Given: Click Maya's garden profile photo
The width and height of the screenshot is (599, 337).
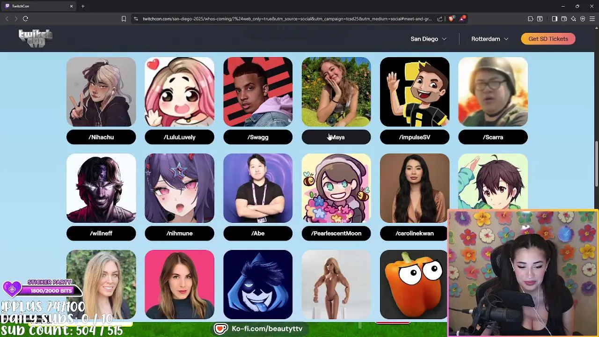Looking at the screenshot, I should 336,92.
